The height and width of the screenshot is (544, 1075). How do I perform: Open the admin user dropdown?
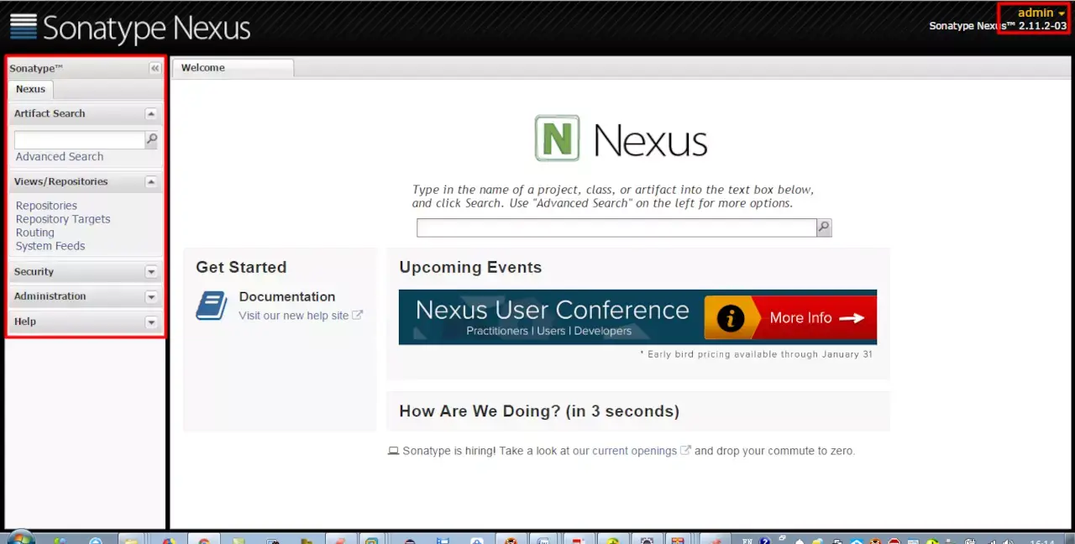coord(1041,13)
